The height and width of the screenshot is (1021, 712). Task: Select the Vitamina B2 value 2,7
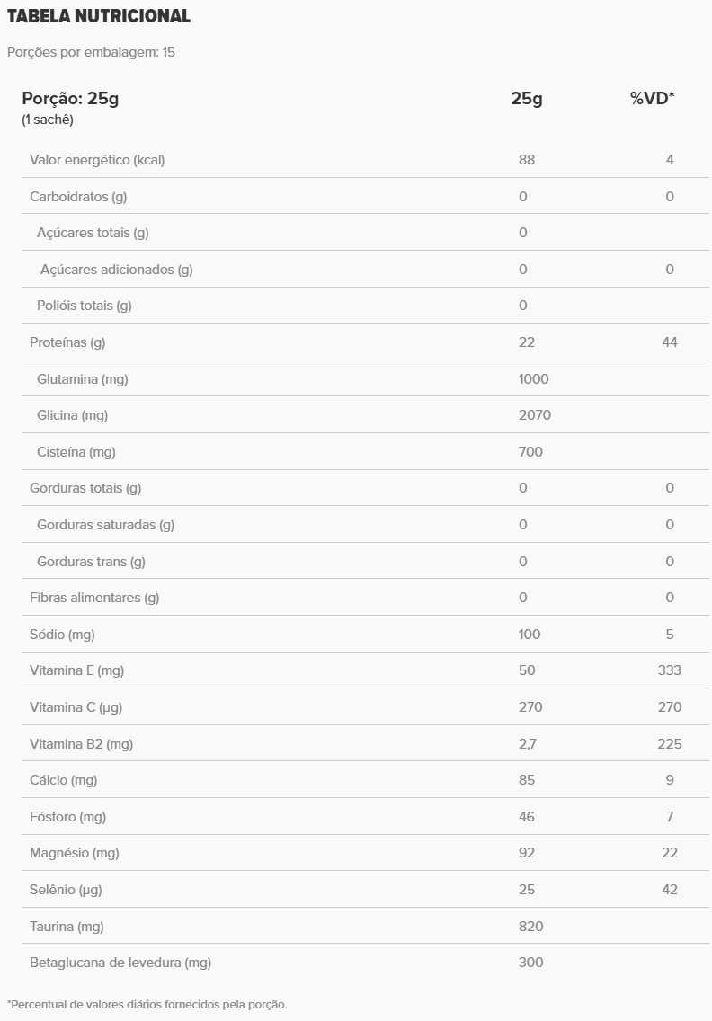528,744
